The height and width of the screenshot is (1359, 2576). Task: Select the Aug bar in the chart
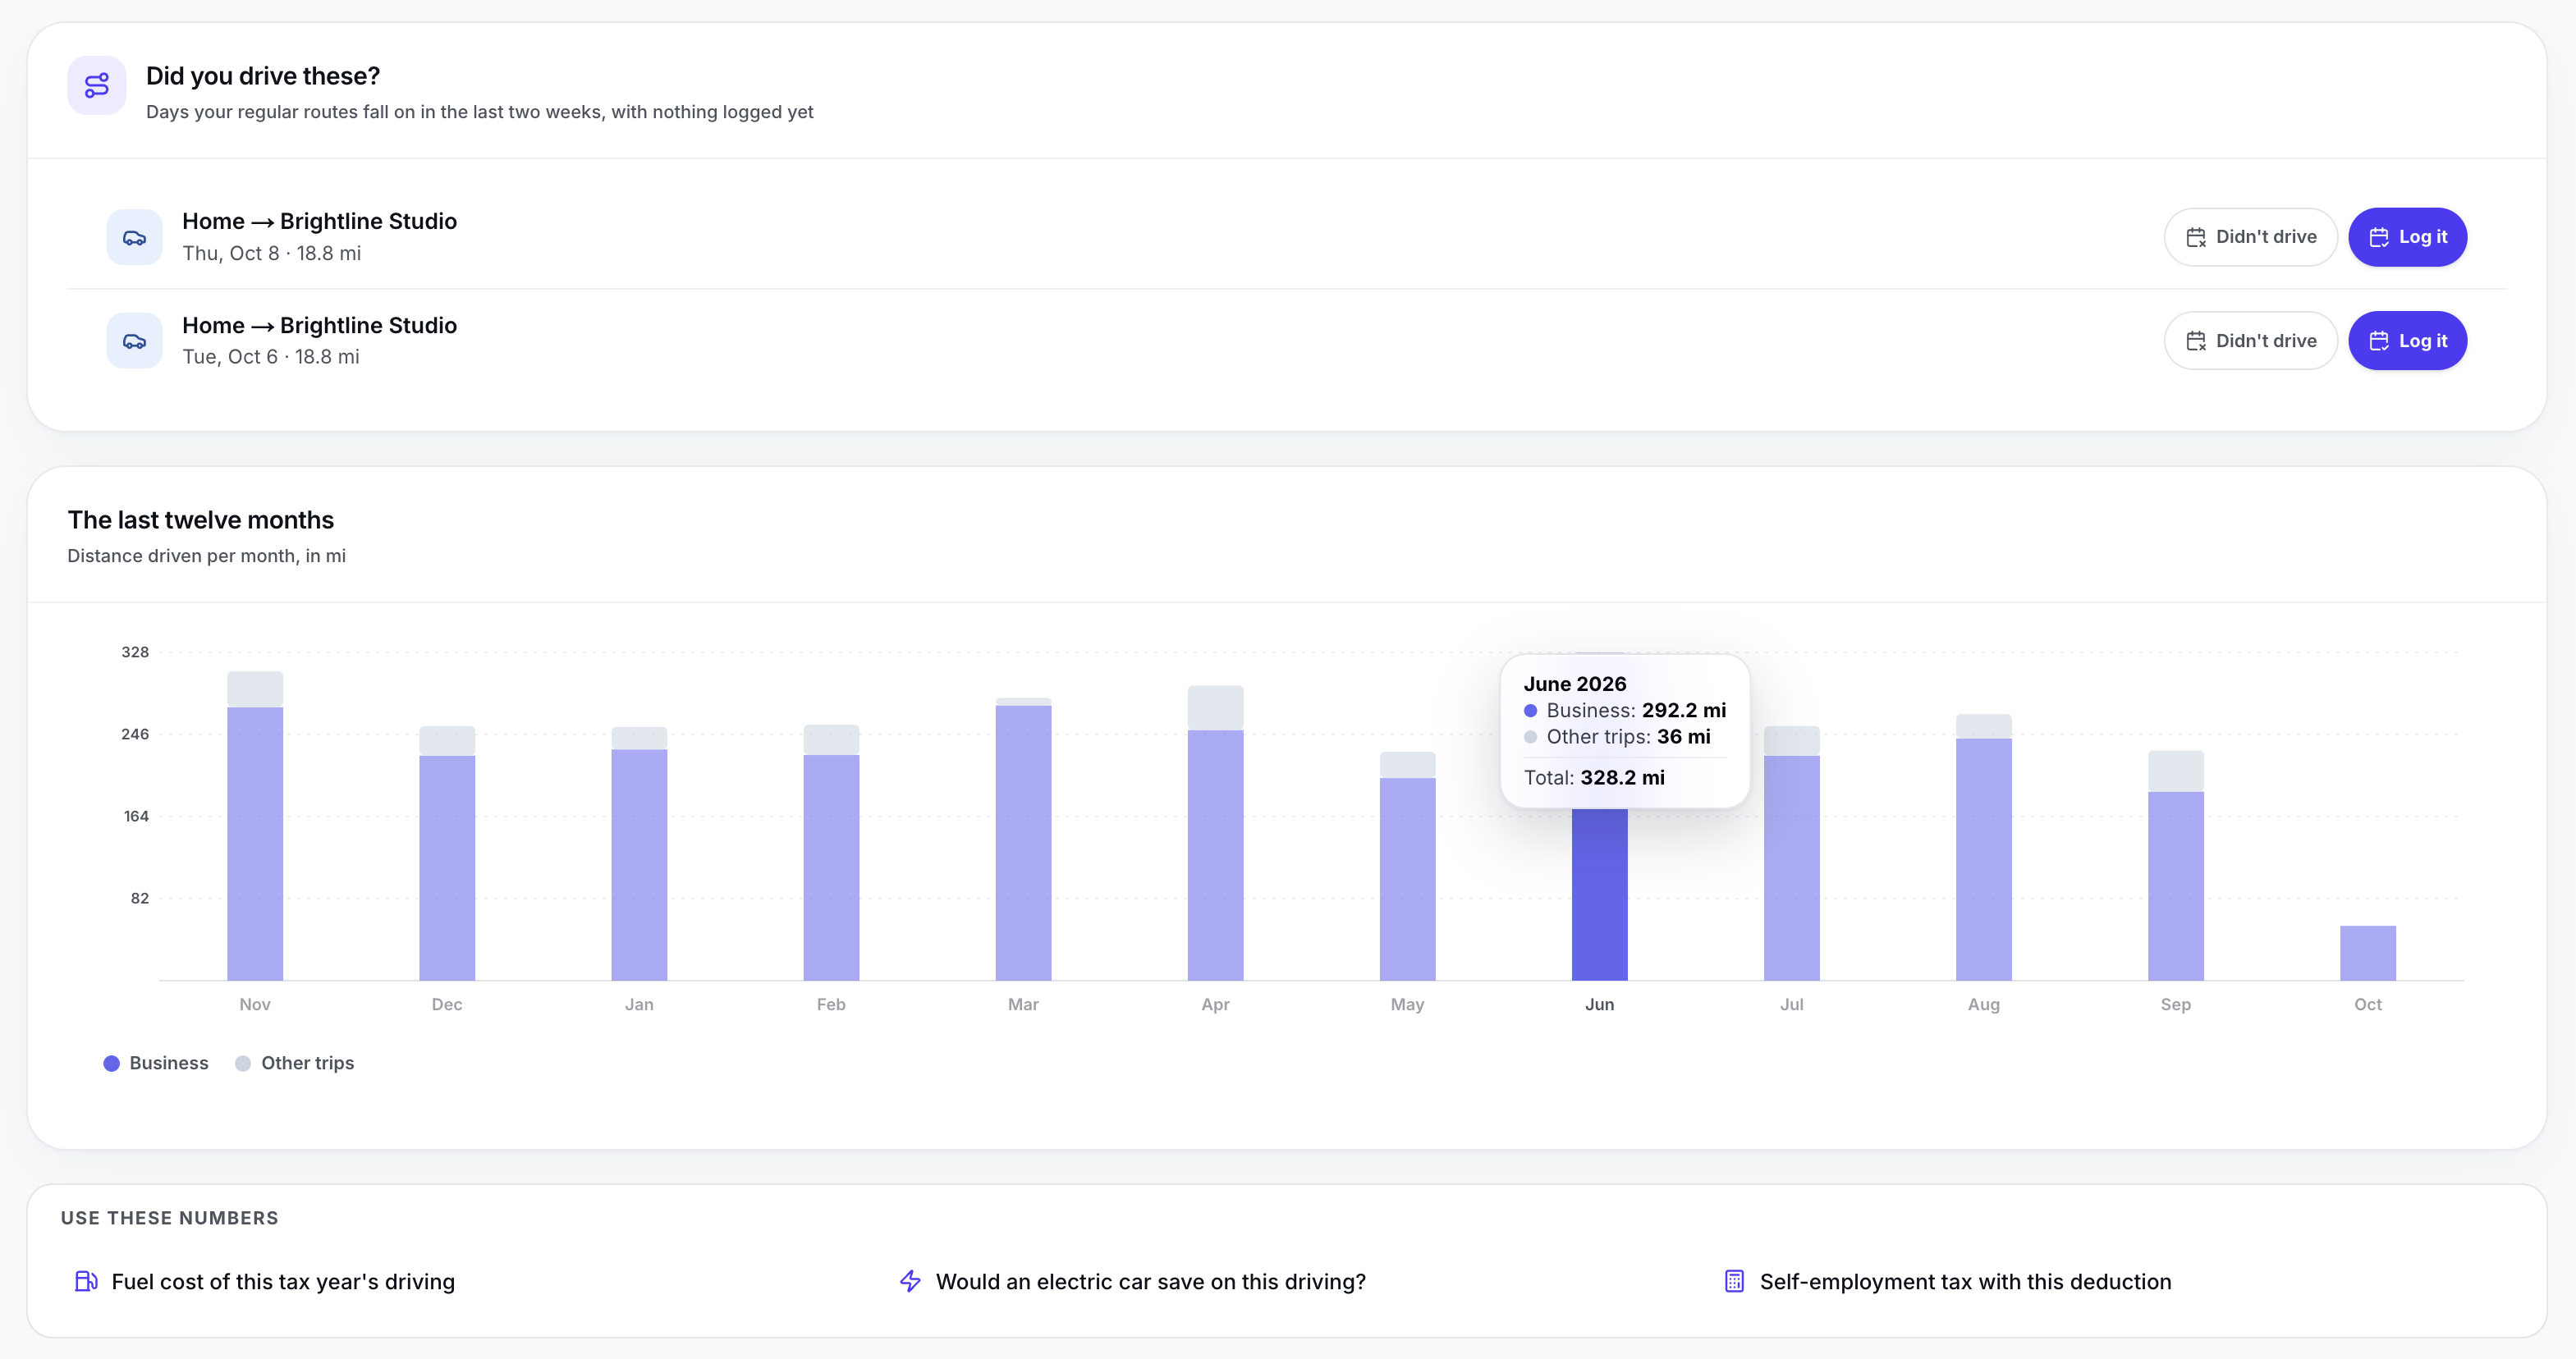click(1983, 847)
